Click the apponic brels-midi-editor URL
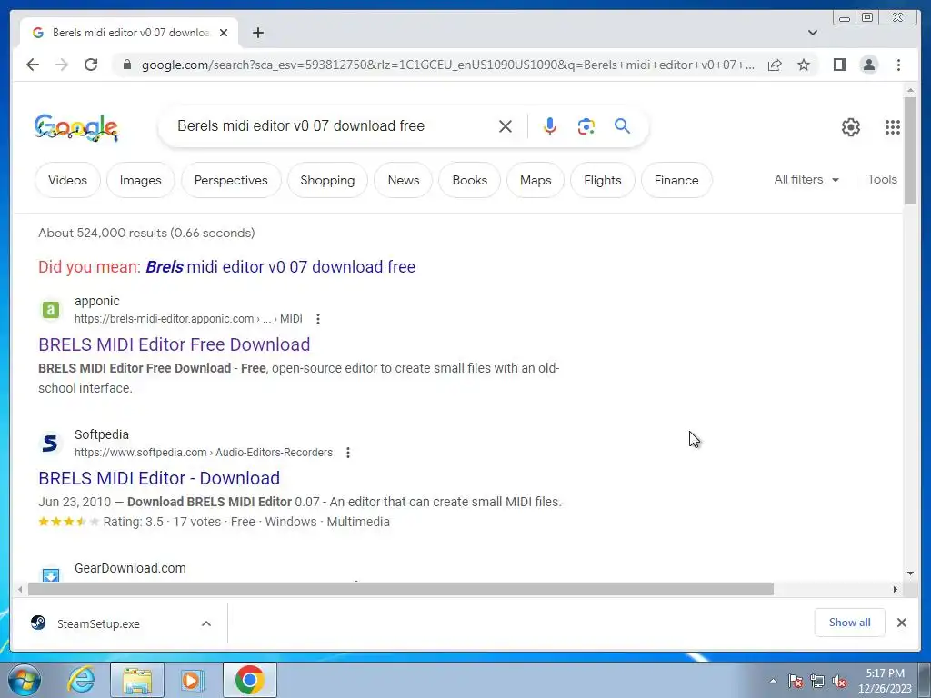This screenshot has width=931, height=698. tap(188, 319)
